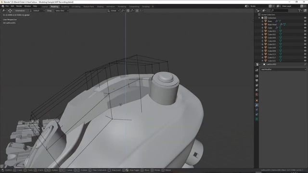Expand the Base object in outliner
The height and width of the screenshot is (173, 308).
click(262, 21)
